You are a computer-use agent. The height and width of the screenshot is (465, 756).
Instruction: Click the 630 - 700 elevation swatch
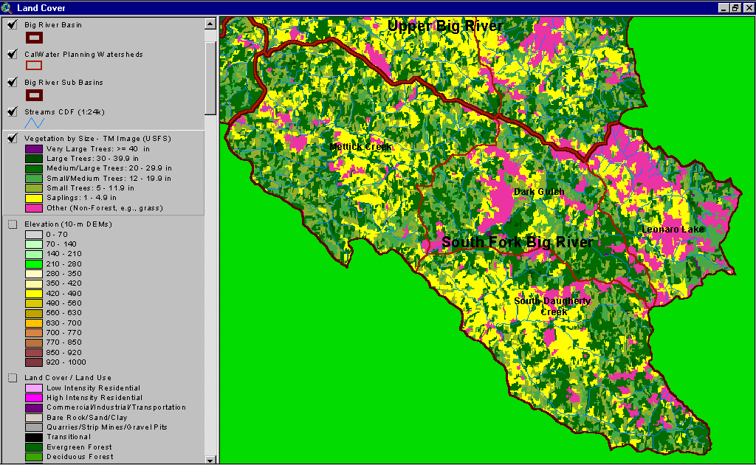(x=34, y=323)
